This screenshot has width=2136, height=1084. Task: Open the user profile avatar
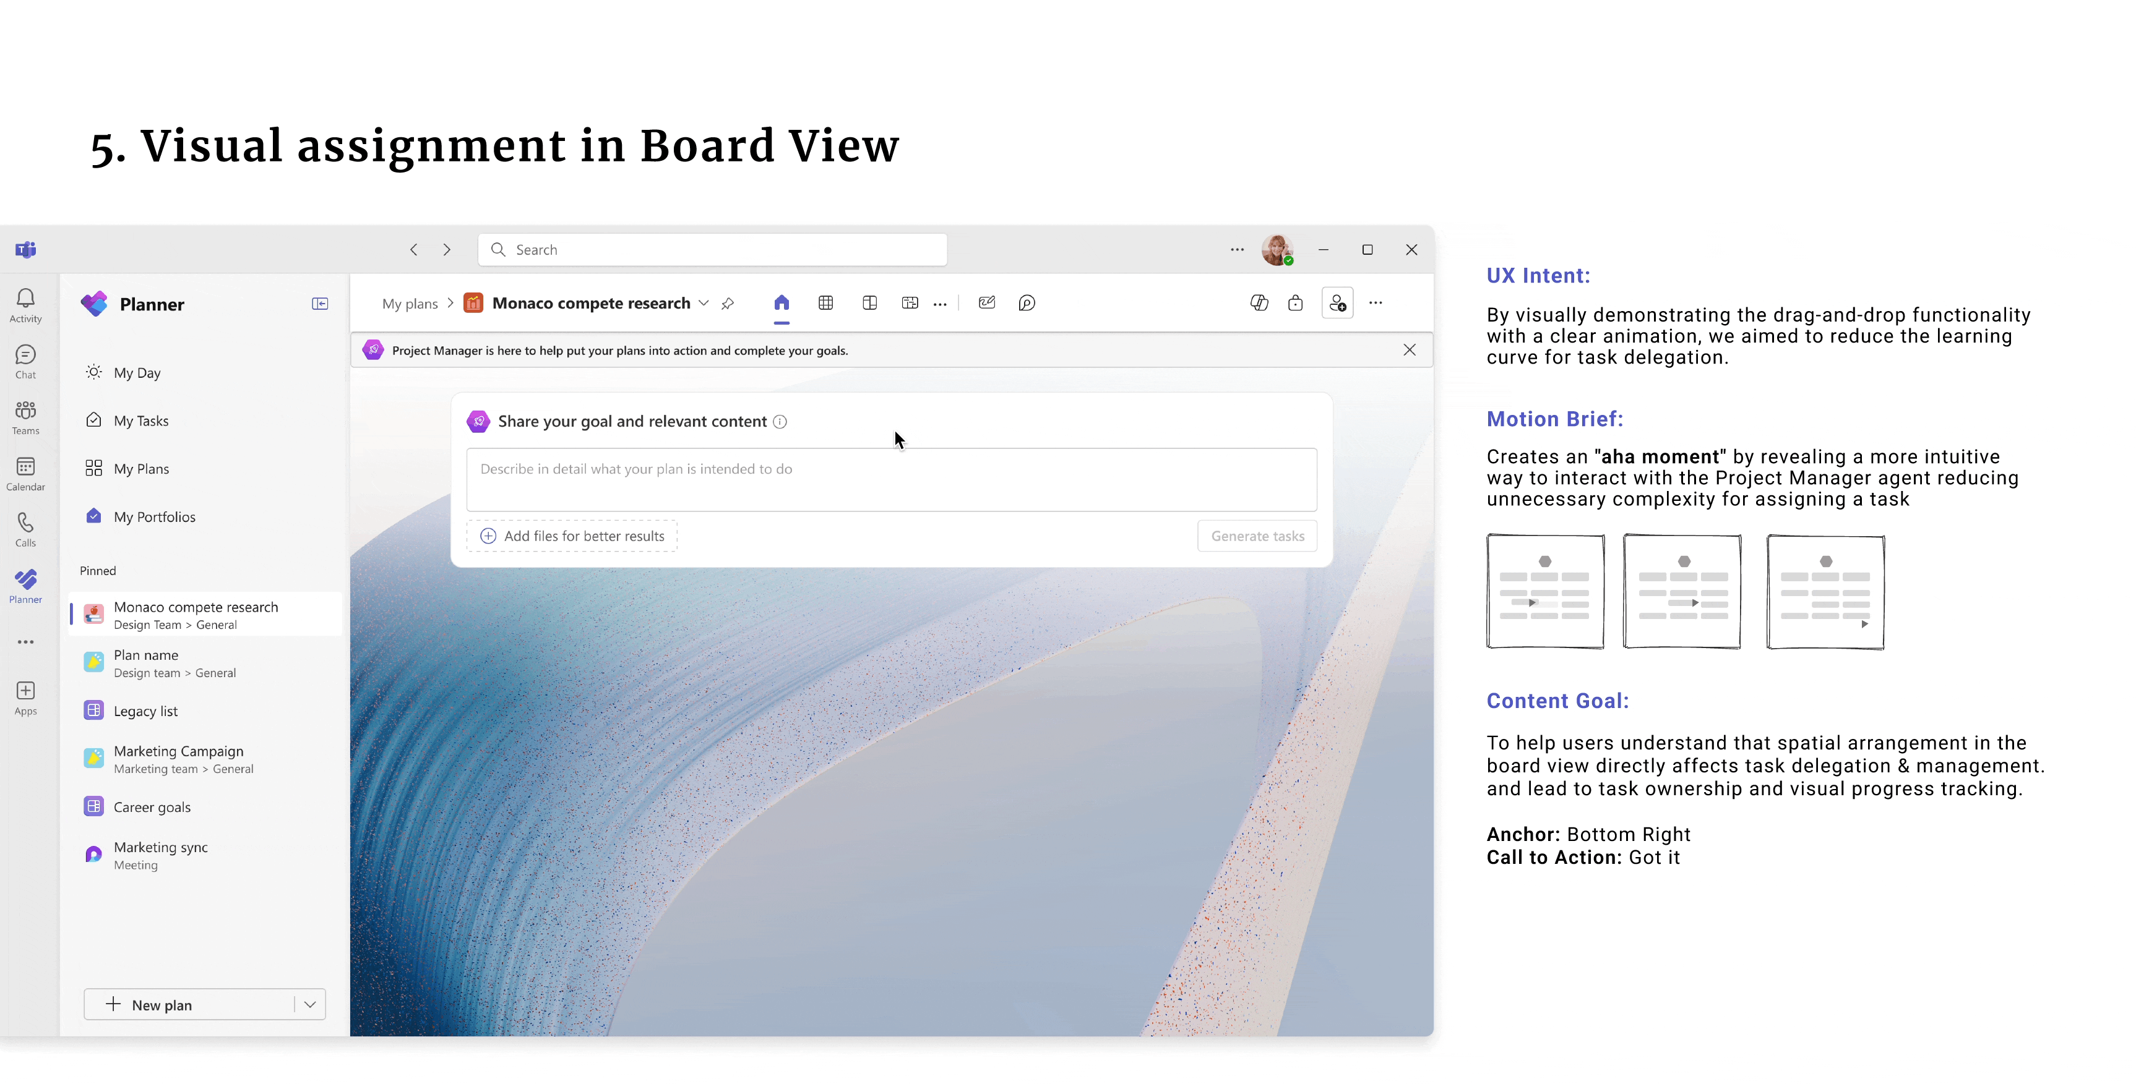[1277, 249]
